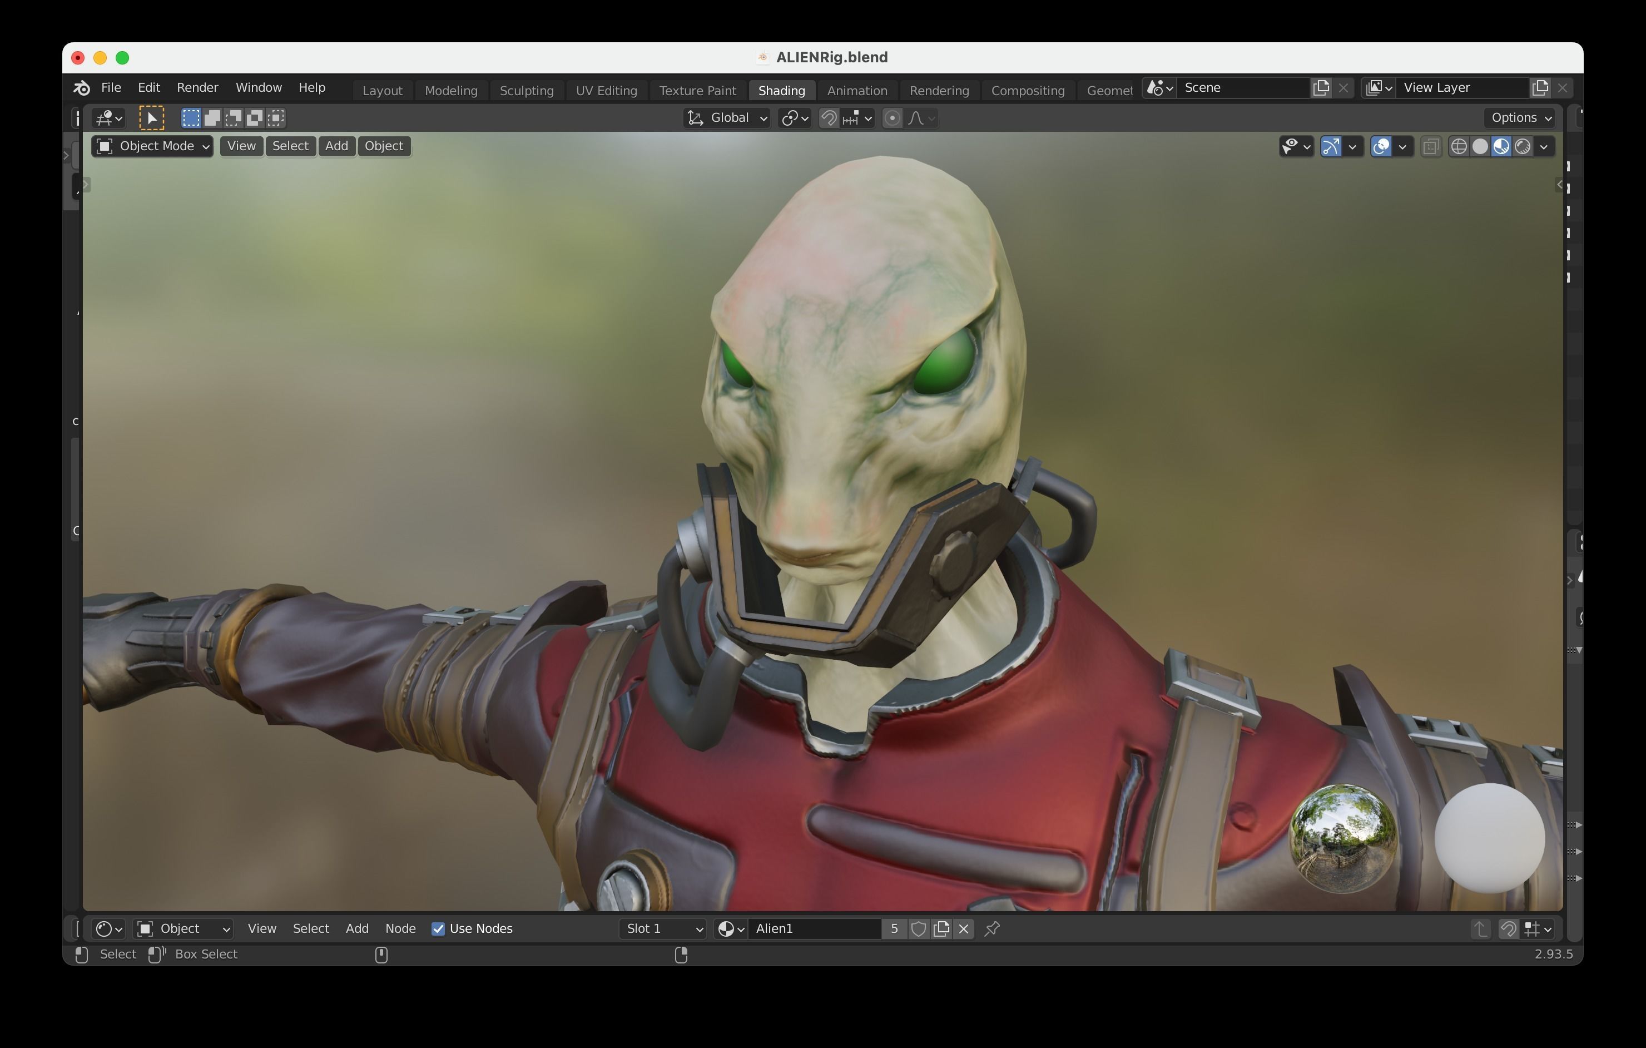Open the shader type Object dropdown
The image size is (1646, 1048).
pos(183,929)
